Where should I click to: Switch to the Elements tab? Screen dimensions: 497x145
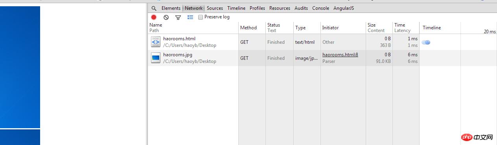(171, 8)
